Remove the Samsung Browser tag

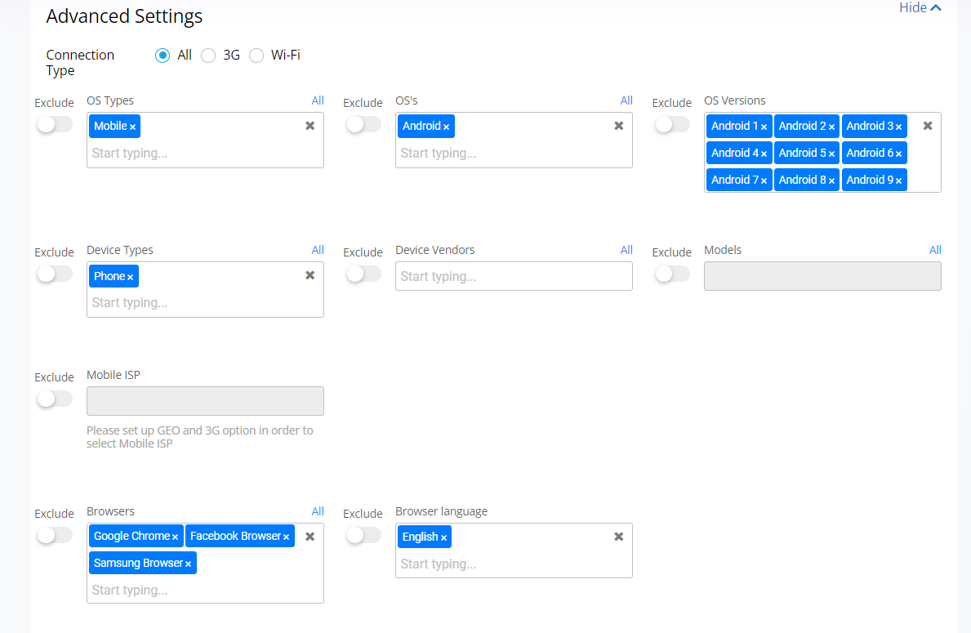(x=188, y=564)
